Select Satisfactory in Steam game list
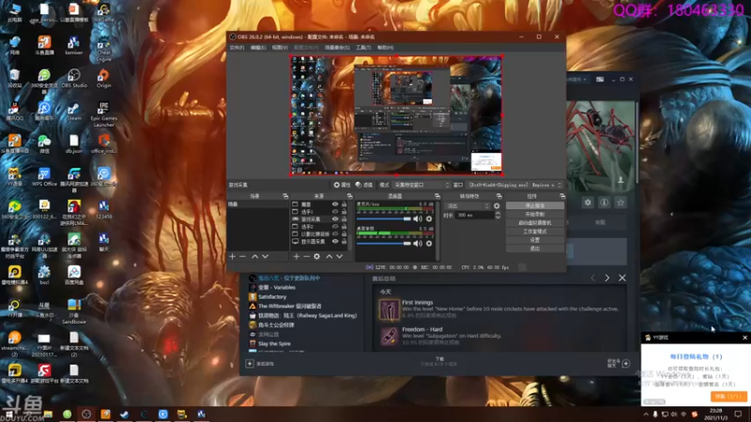Screen dimensions: 751x422 [x=272, y=296]
